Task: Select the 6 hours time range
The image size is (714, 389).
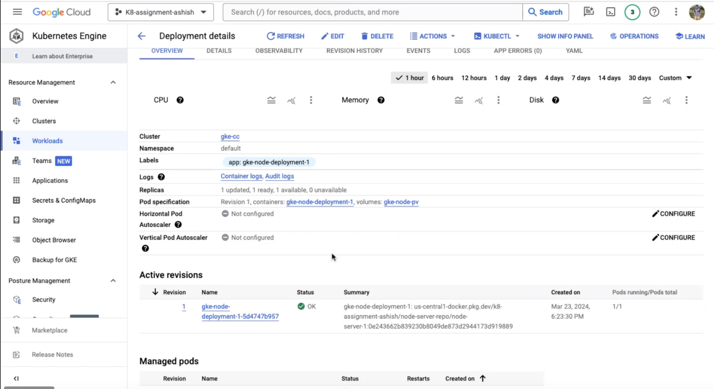Action: [x=442, y=78]
